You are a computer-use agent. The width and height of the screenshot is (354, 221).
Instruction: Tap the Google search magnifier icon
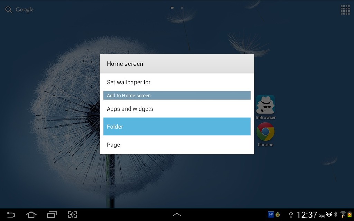[x=9, y=10]
